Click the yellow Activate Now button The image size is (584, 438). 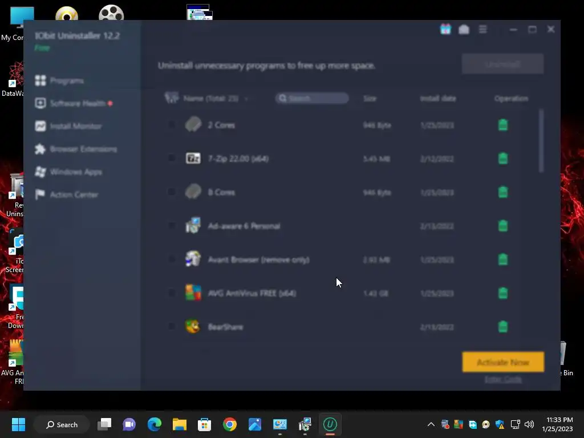(x=503, y=362)
